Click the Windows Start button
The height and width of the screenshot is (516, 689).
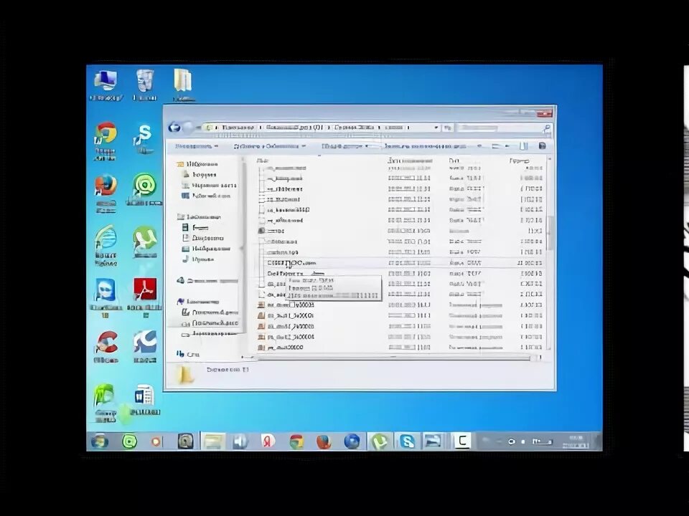100,441
